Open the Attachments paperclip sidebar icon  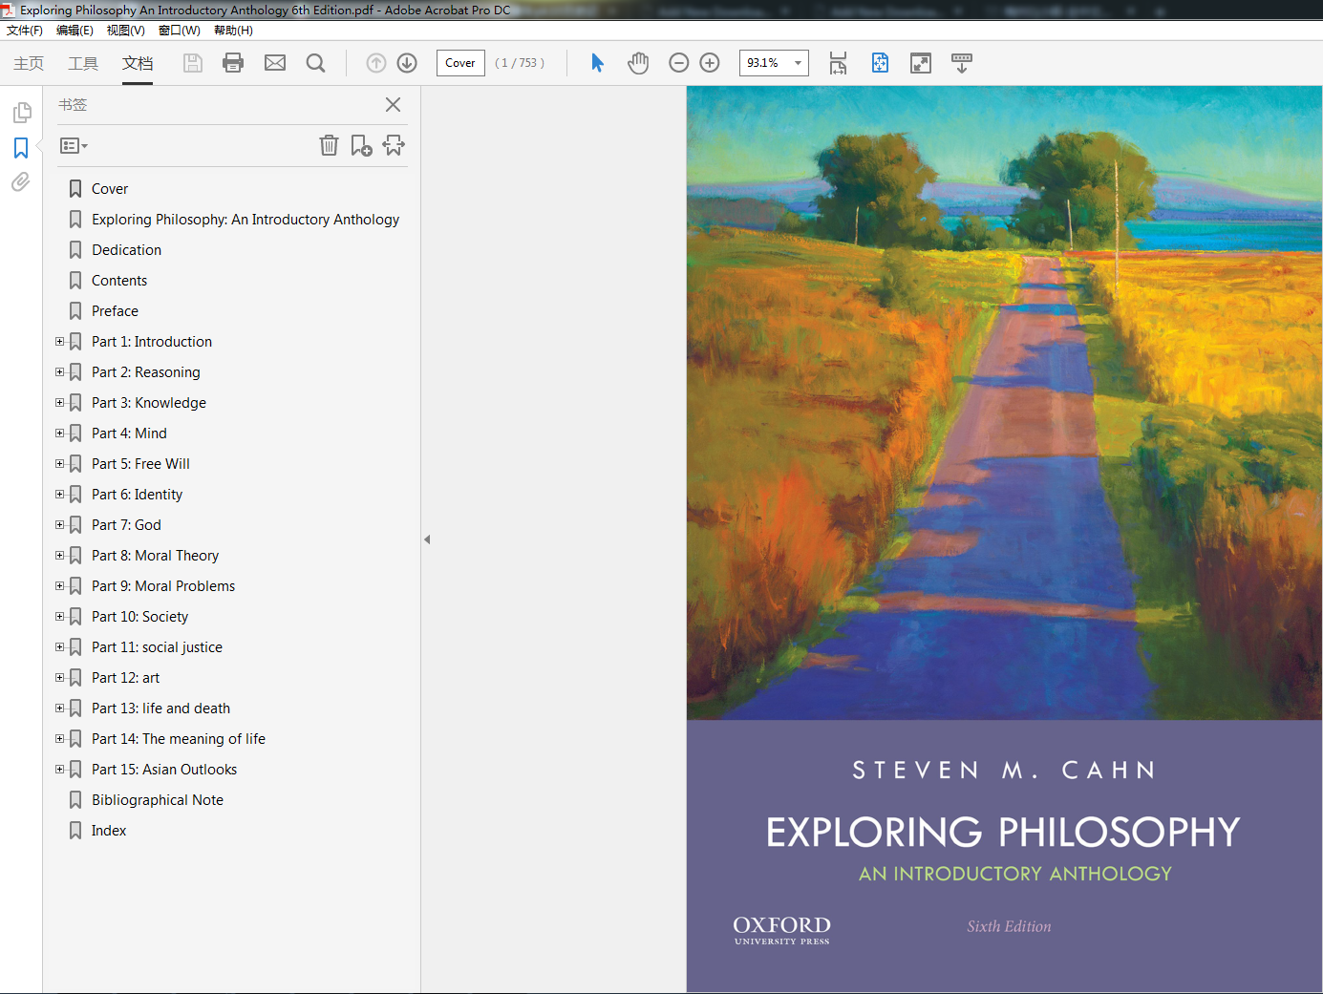[21, 181]
